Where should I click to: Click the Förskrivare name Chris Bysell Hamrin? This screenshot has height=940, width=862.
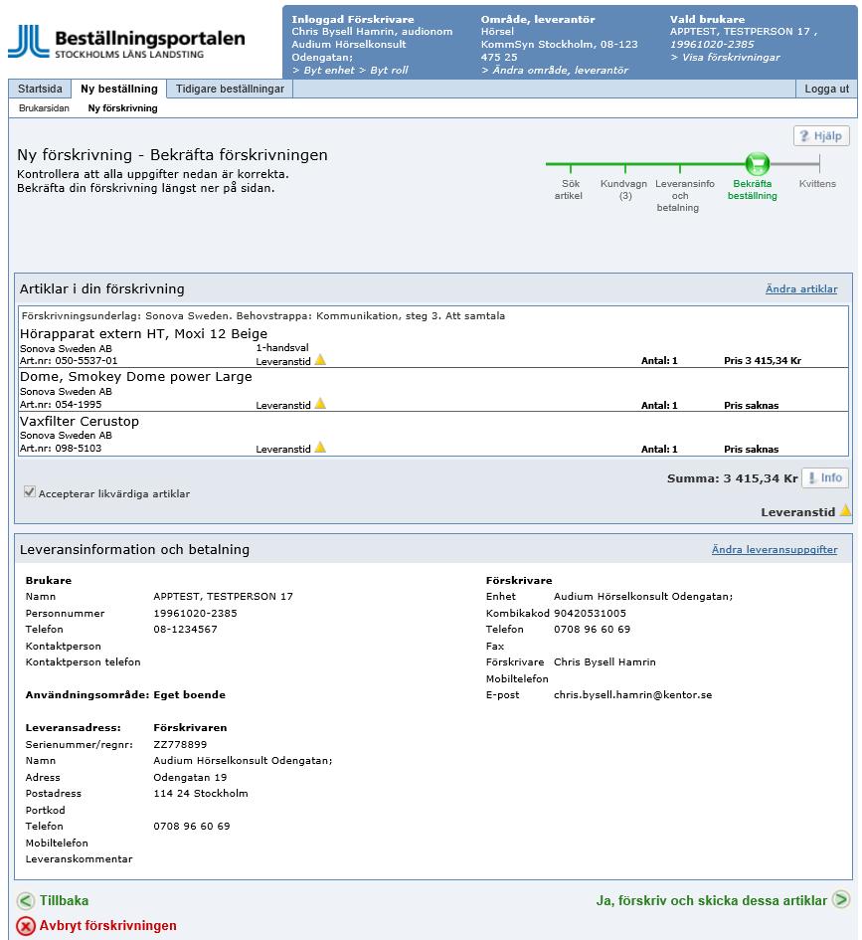[x=604, y=661]
